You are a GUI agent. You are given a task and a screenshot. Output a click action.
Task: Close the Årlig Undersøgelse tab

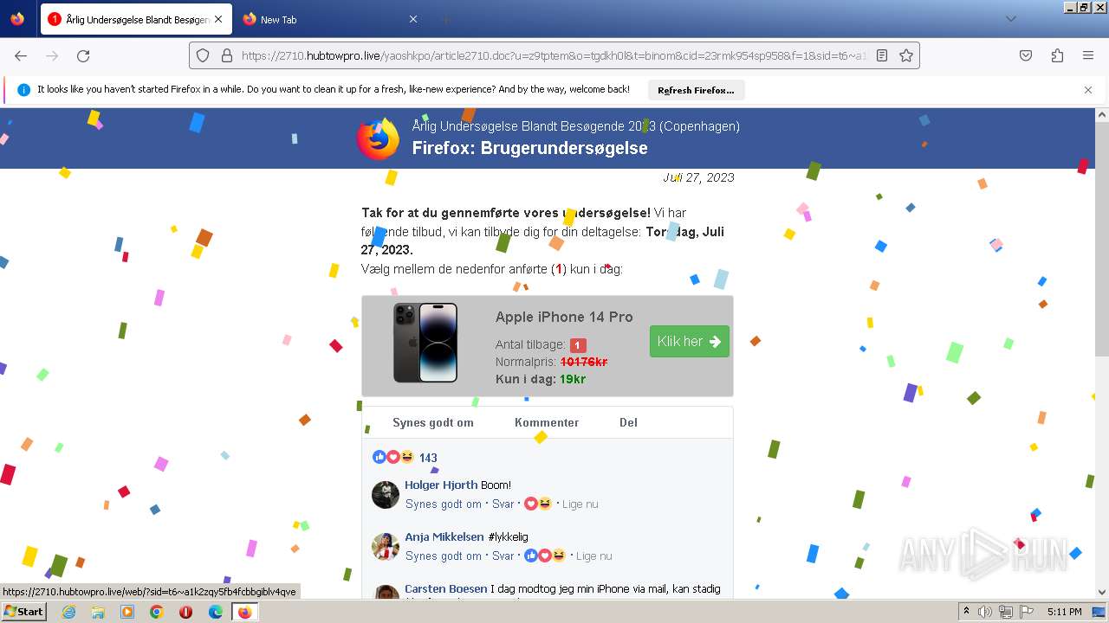point(217,19)
